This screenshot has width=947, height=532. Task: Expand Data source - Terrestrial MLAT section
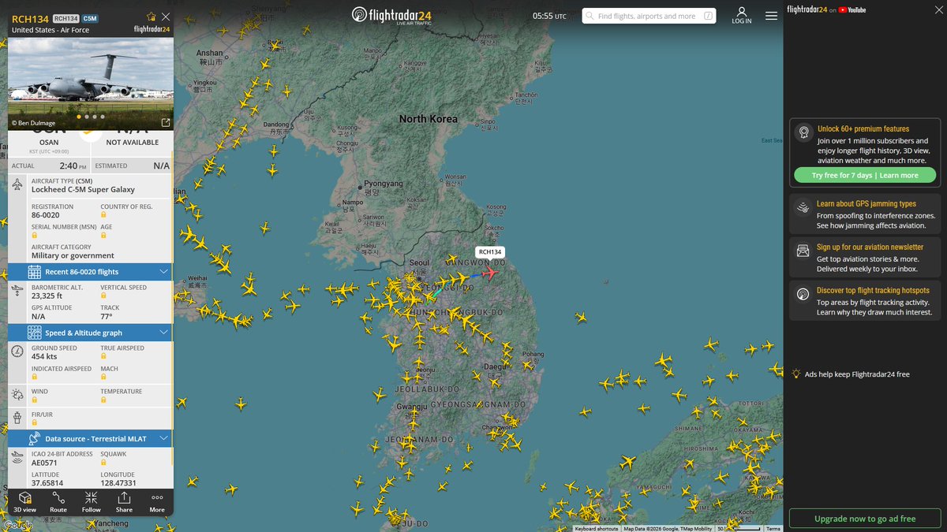(90, 438)
